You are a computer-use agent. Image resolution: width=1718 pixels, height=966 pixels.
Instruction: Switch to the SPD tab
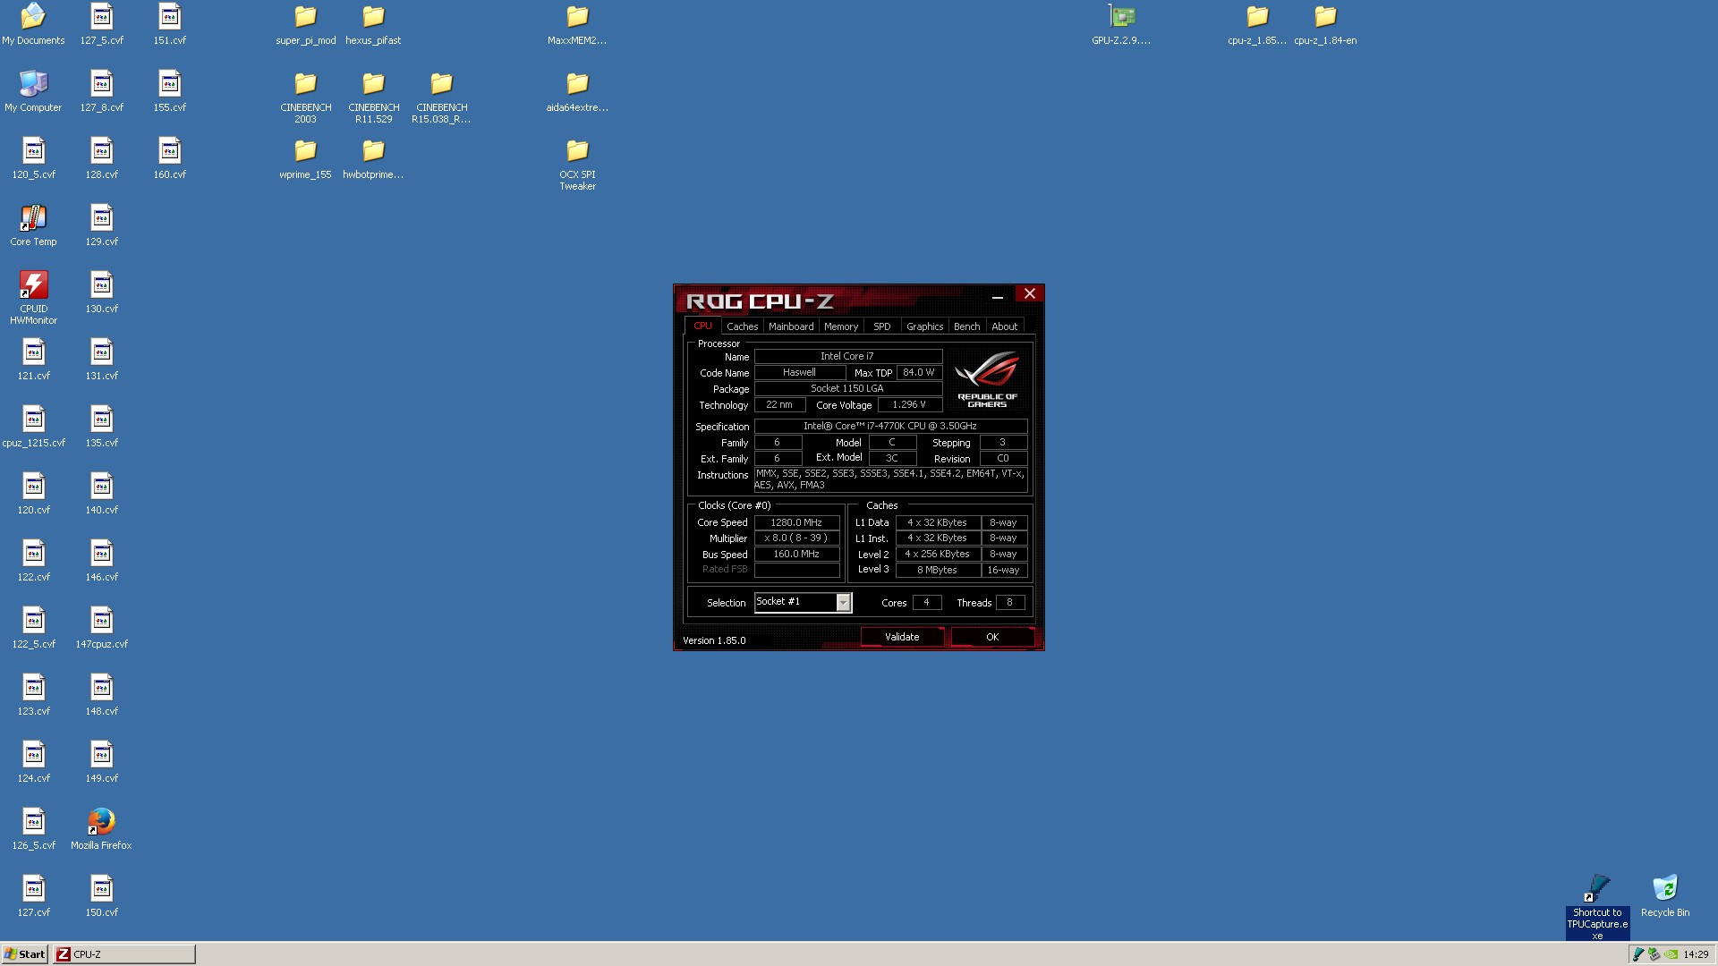[x=882, y=326]
